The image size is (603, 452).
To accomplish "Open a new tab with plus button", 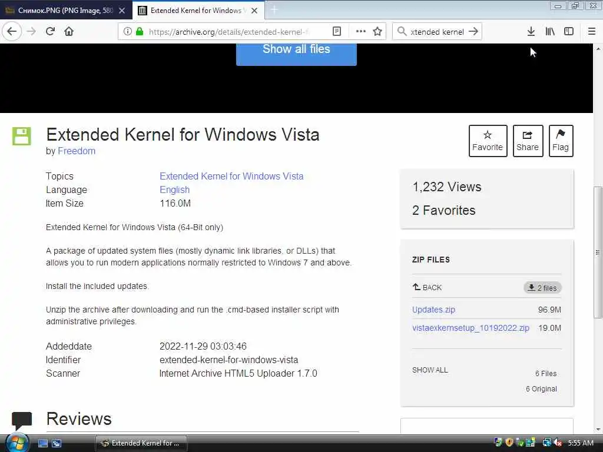I will [x=274, y=10].
